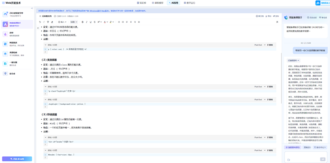Viewport: 330px width, 163px height.
Task: Click the eraser clear-format icon
Action: (52, 22)
